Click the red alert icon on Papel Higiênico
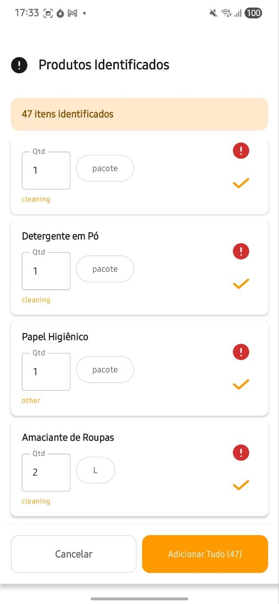 pyautogui.click(x=241, y=352)
